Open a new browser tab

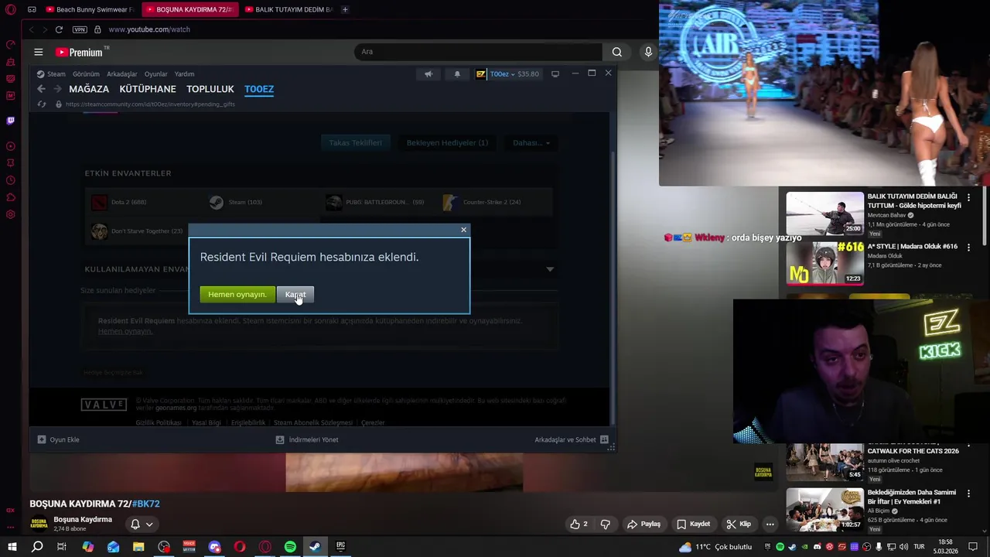[x=345, y=9]
